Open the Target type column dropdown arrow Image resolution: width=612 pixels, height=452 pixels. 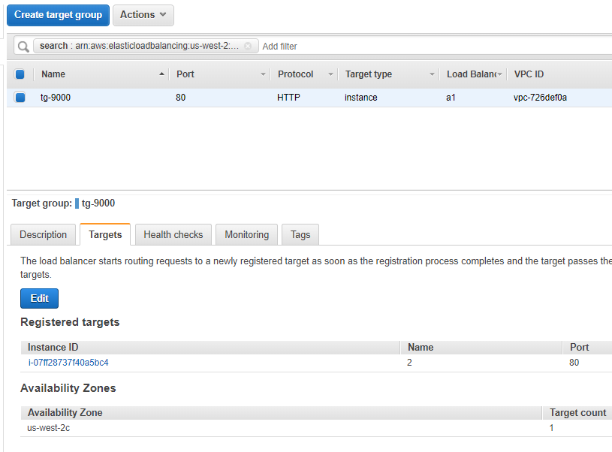pos(432,74)
